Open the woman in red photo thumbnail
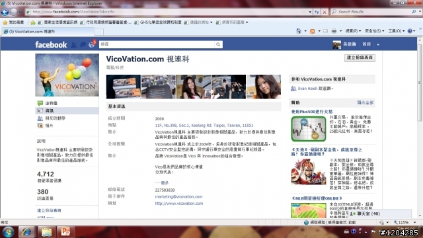This screenshot has height=238, width=423. pos(194,87)
